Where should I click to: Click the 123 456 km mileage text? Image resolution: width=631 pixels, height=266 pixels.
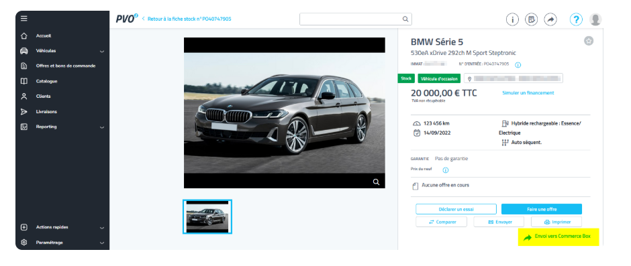[436, 124]
